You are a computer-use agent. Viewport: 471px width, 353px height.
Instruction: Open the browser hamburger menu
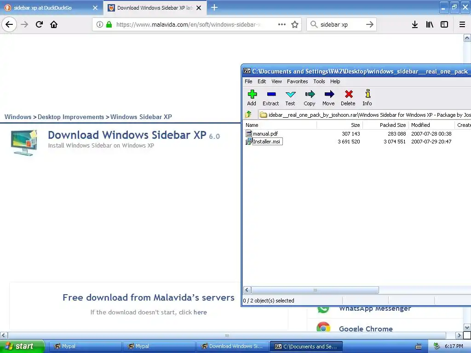462,24
